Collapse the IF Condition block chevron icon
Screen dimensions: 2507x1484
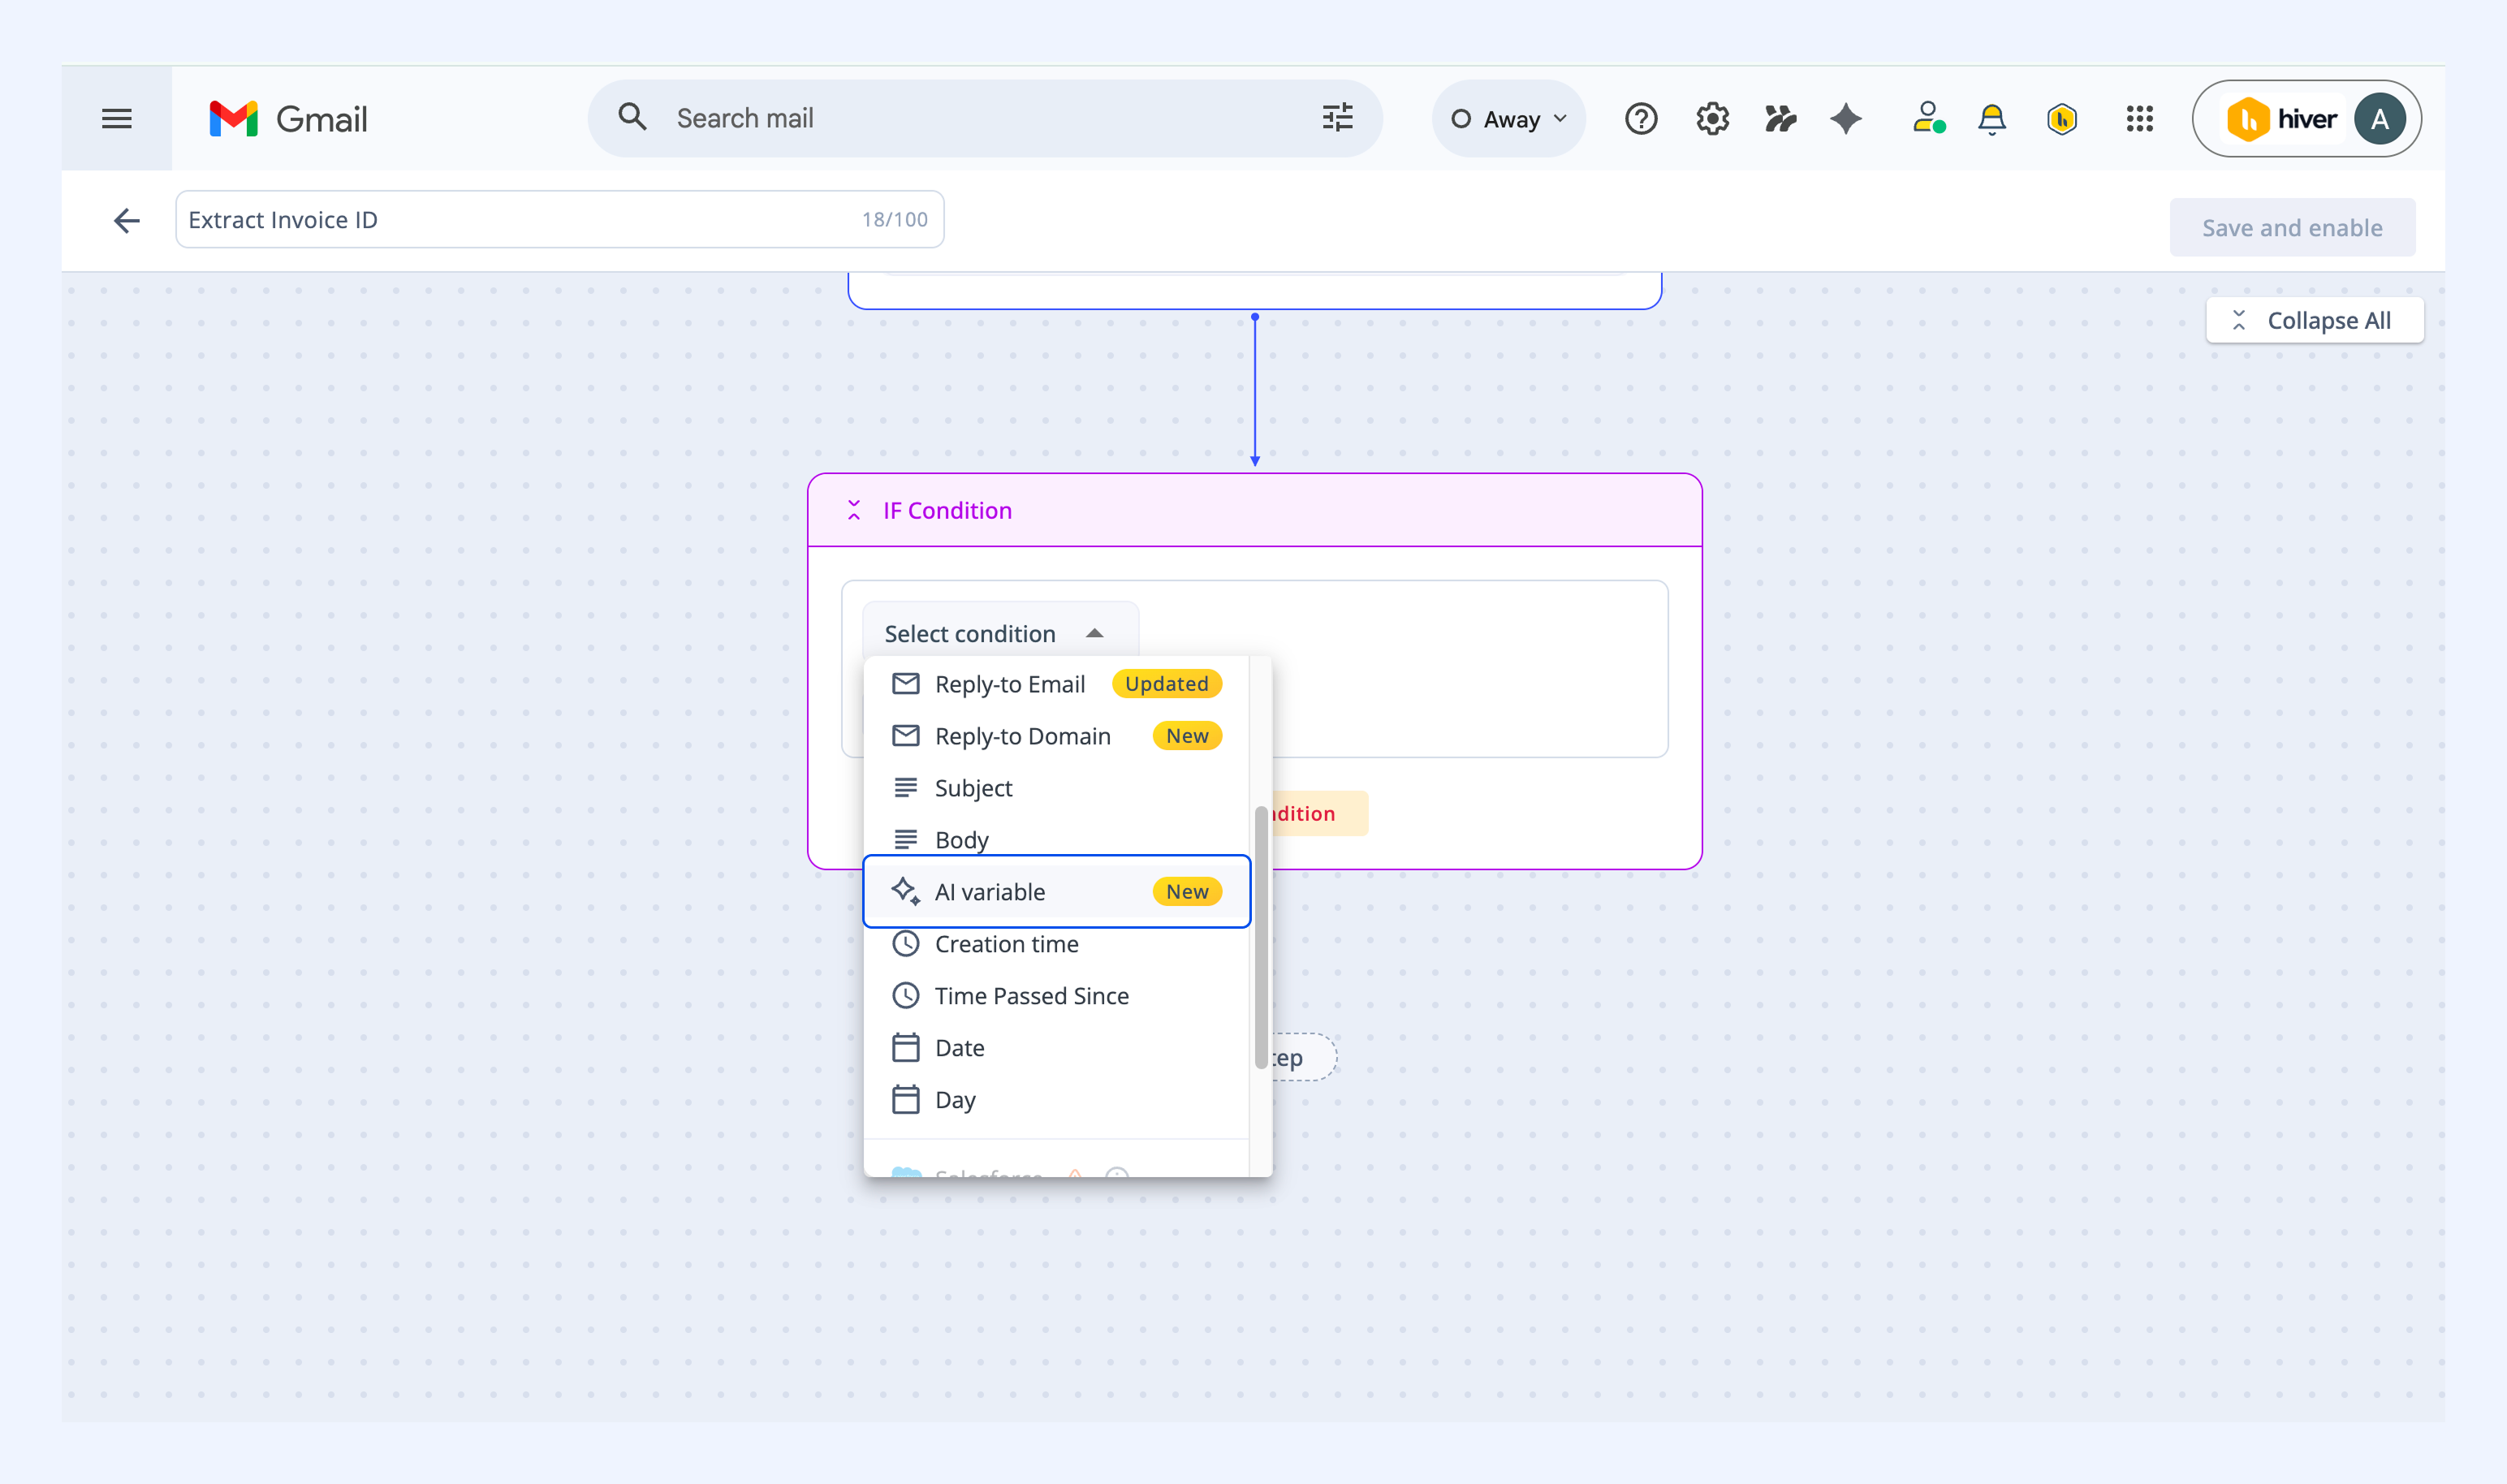(854, 510)
